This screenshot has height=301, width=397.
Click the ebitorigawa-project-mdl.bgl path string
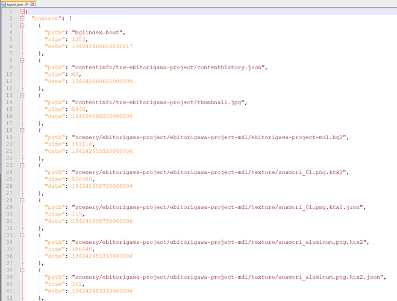(209, 137)
